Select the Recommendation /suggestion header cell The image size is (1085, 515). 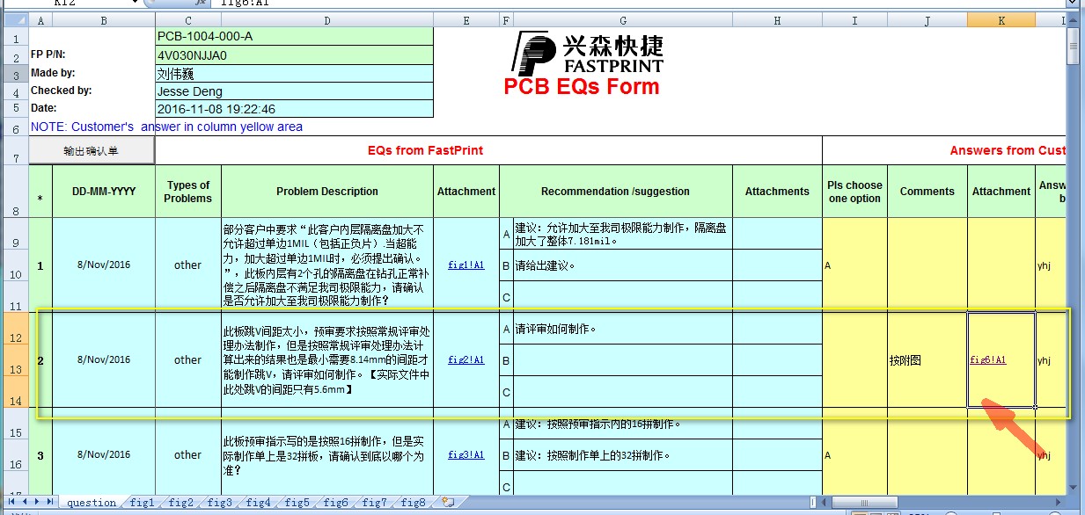tap(615, 192)
